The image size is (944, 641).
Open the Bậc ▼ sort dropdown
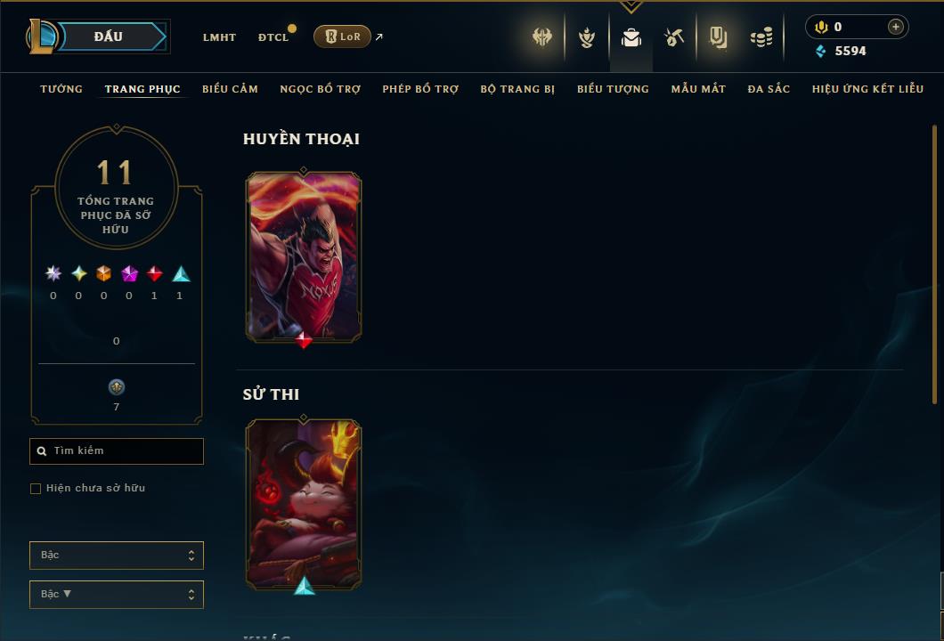(x=116, y=594)
